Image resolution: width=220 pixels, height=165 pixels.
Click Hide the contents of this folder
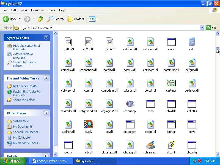point(27,47)
